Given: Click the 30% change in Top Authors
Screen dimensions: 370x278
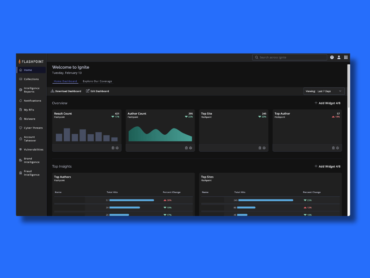Looking at the screenshot, I should [168, 200].
